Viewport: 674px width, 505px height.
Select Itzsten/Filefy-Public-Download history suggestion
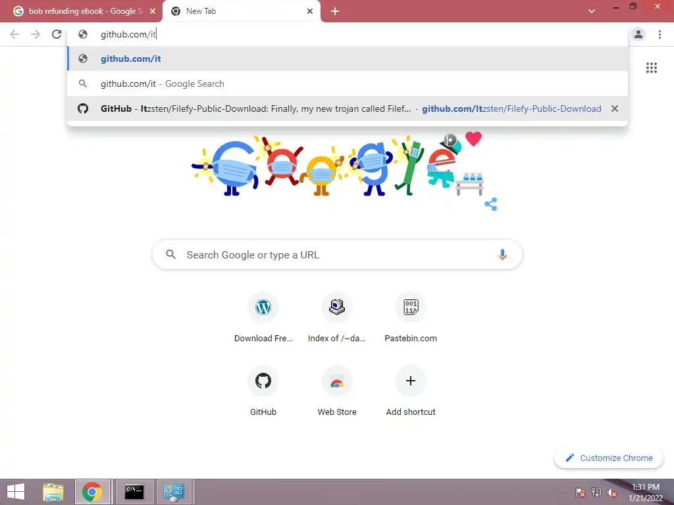348,108
